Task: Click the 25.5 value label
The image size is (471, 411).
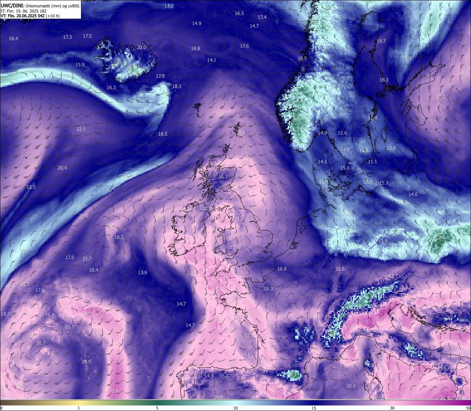Action: (x=86, y=362)
